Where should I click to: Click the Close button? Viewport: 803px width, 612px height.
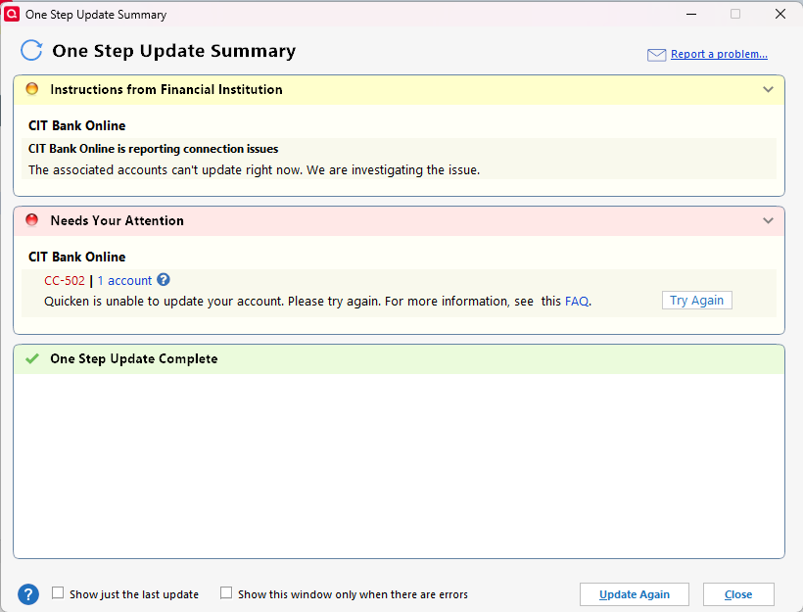pos(738,594)
